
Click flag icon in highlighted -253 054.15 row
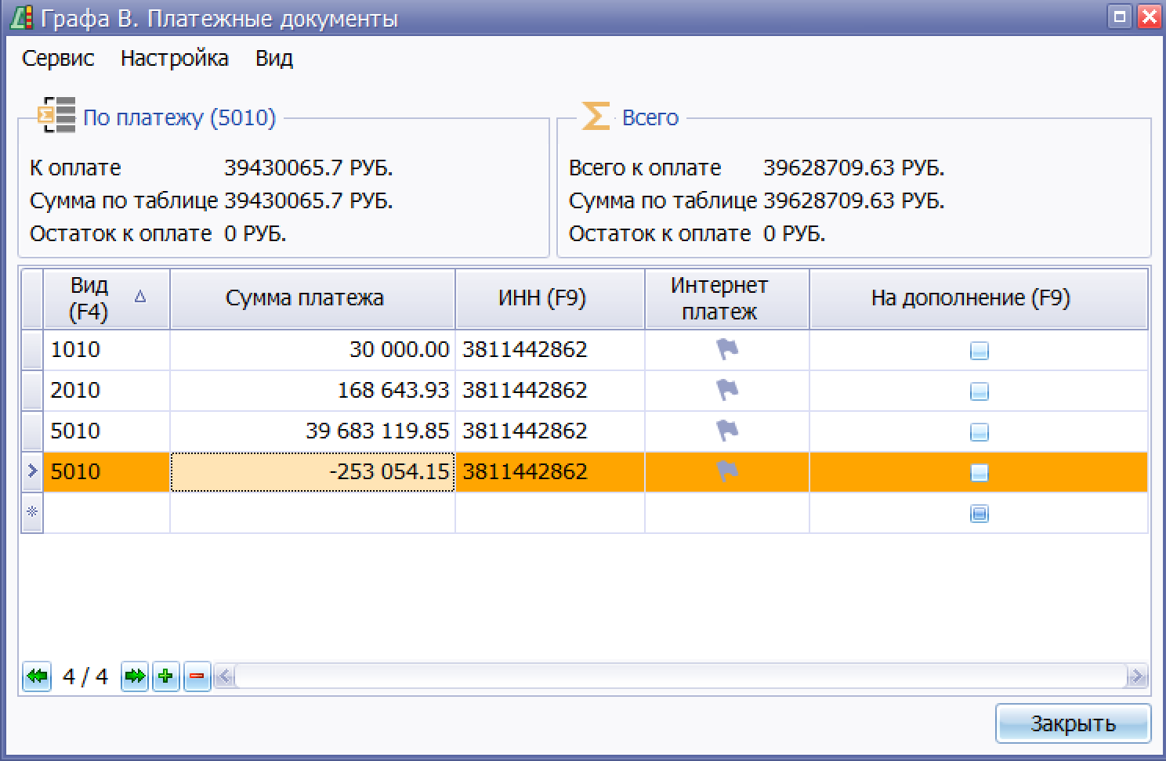727,472
